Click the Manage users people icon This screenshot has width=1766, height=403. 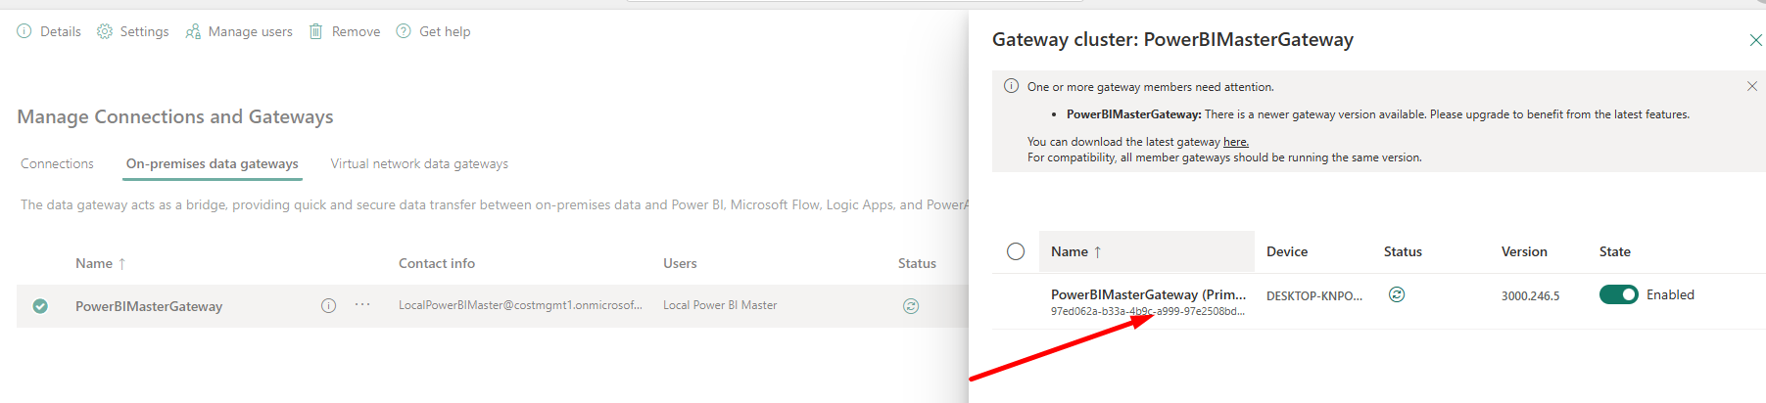pyautogui.click(x=193, y=31)
